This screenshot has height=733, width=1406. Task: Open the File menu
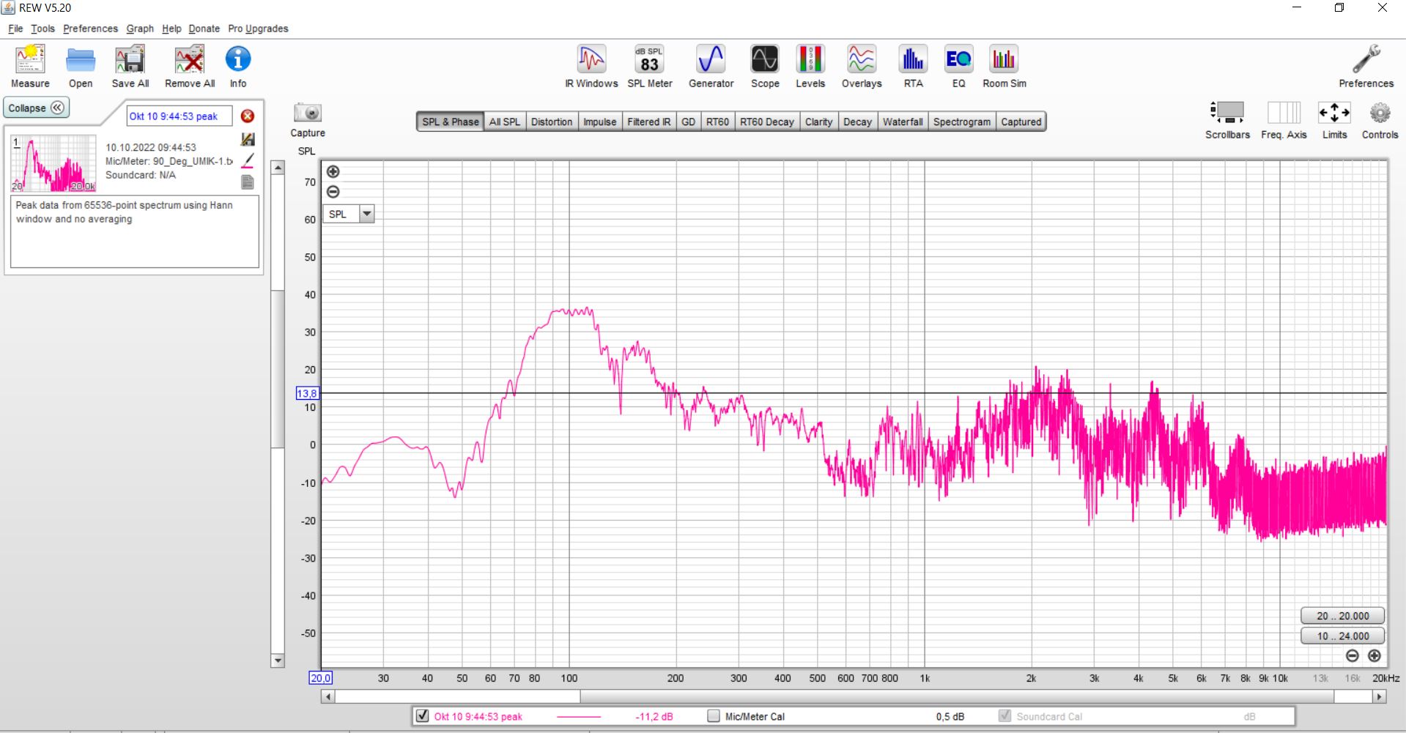click(15, 29)
